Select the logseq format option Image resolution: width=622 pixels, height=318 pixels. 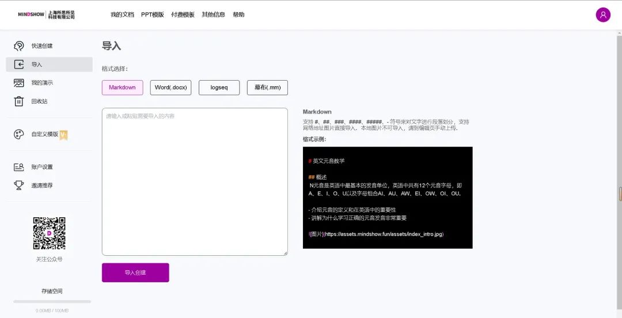(x=219, y=88)
